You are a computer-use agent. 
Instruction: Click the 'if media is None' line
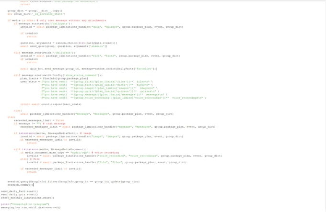tap(57, 21)
